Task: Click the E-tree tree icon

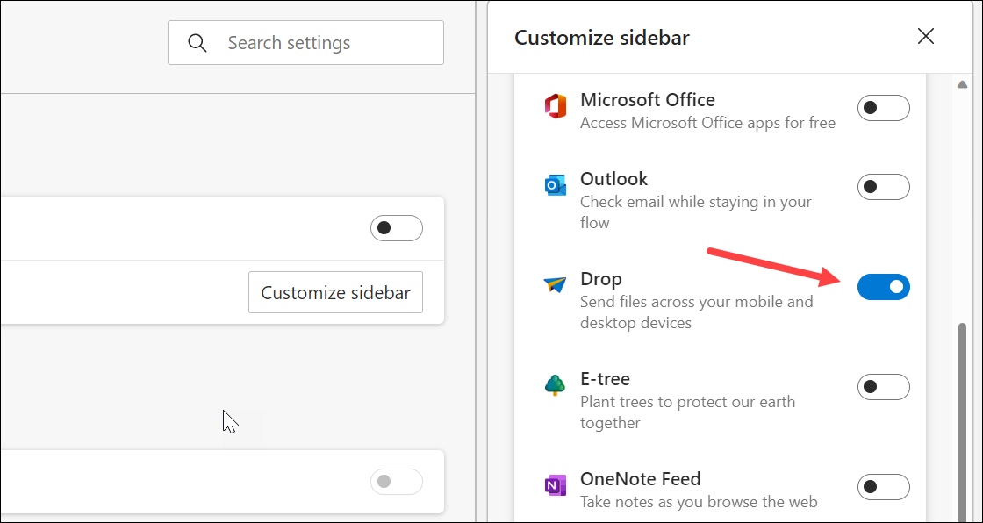Action: pos(556,386)
